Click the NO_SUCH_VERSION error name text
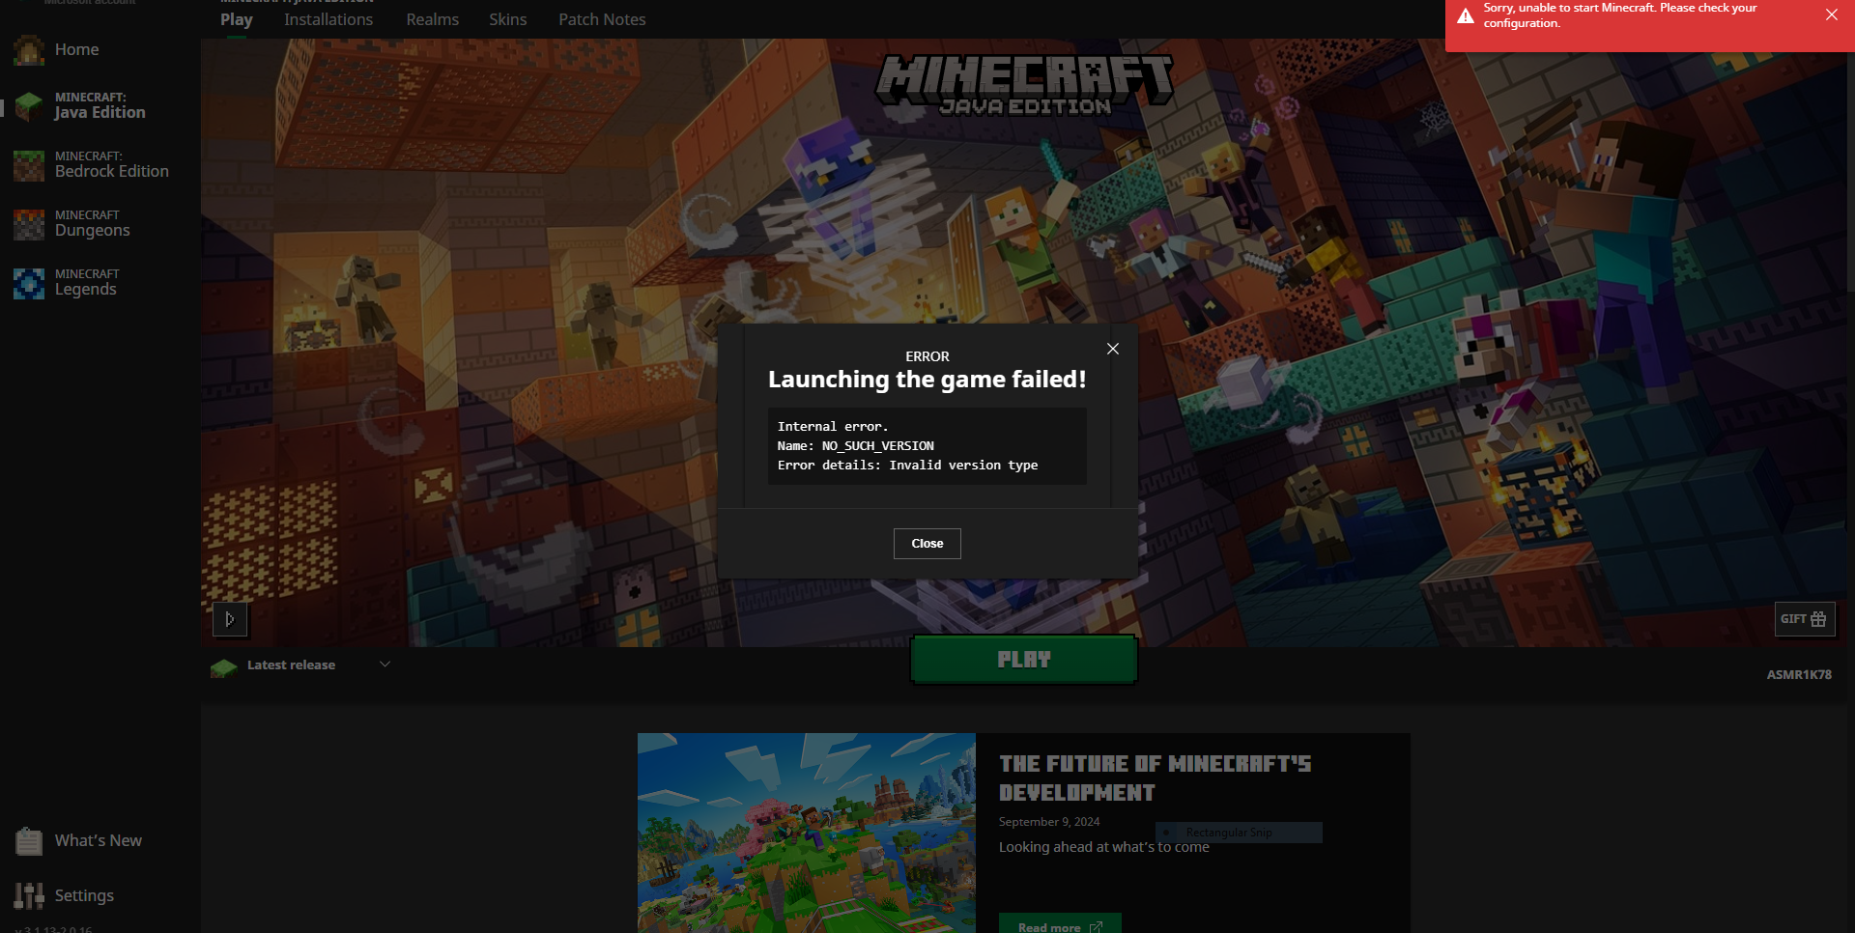Screen dimensions: 1855x933 click(878, 446)
